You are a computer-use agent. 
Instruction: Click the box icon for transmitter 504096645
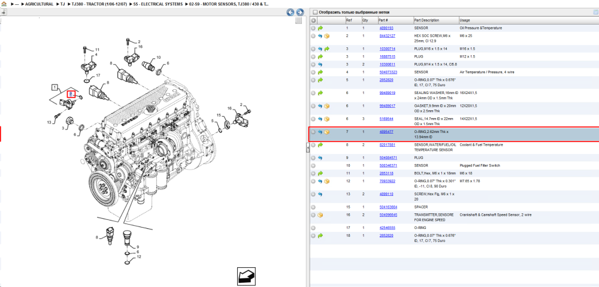coord(320,215)
